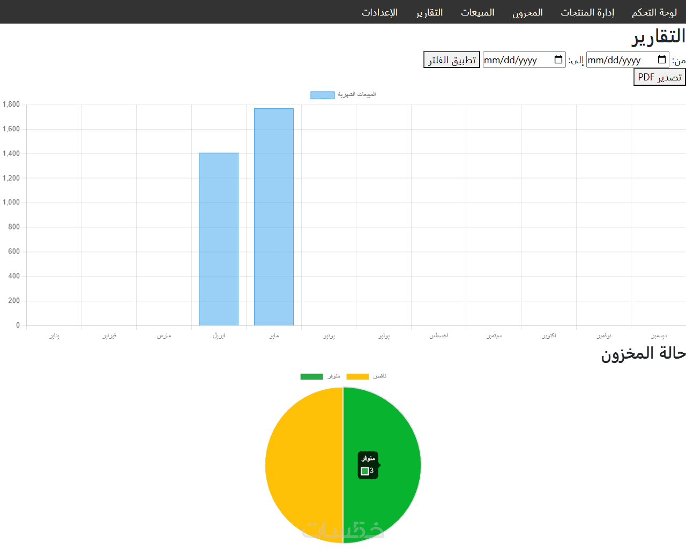Click the اغسطس month axis label

point(438,336)
